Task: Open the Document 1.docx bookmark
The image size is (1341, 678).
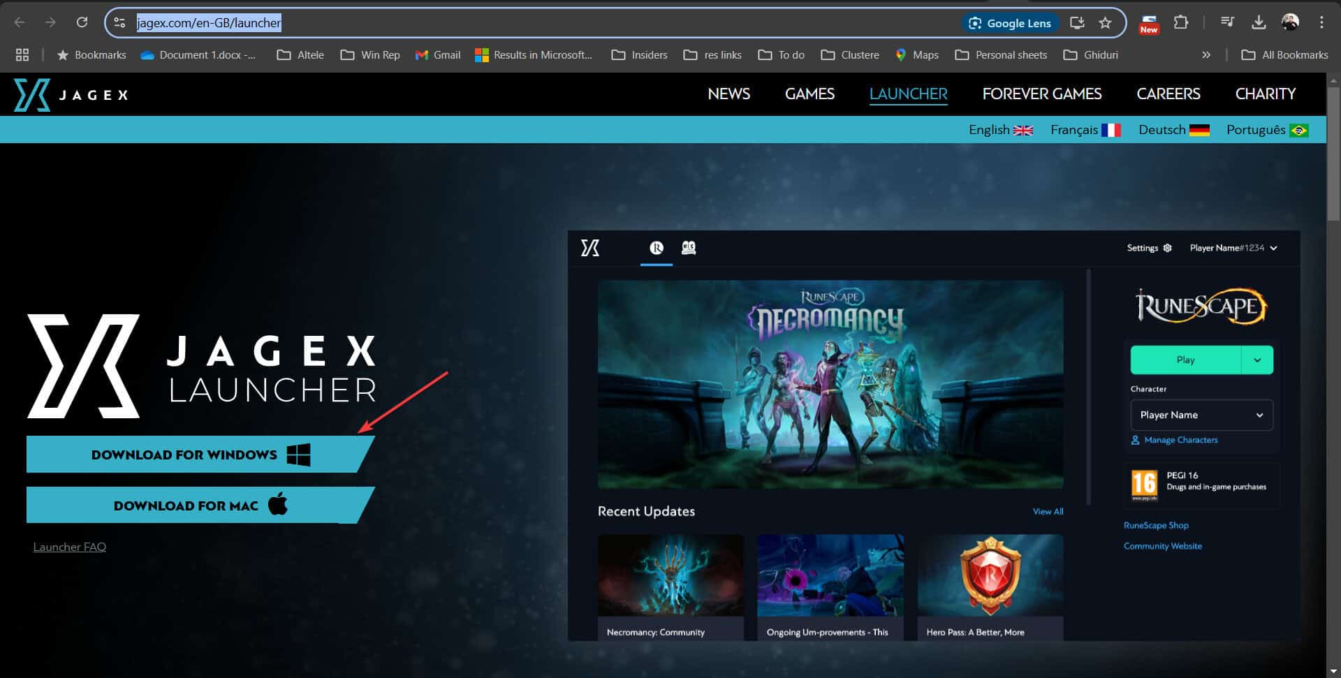Action: [198, 54]
